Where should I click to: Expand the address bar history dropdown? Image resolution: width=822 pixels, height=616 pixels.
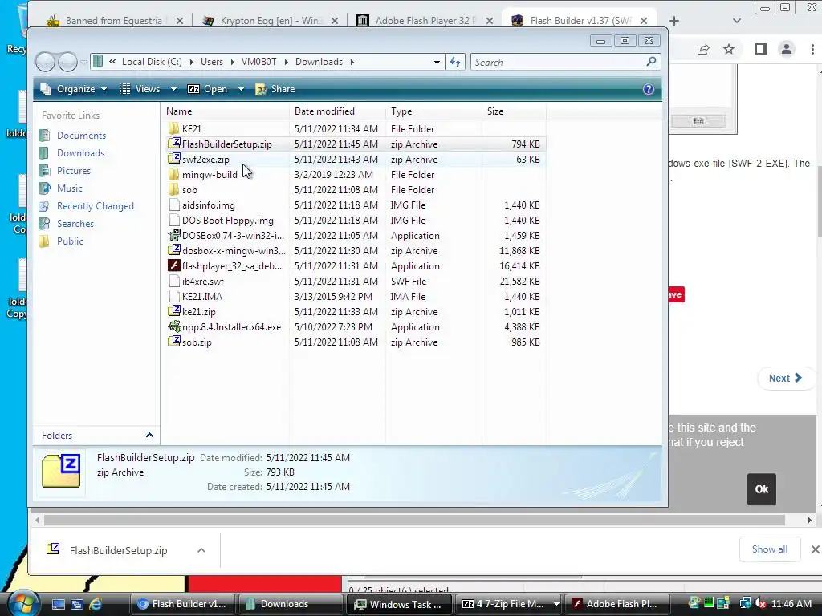pyautogui.click(x=437, y=63)
